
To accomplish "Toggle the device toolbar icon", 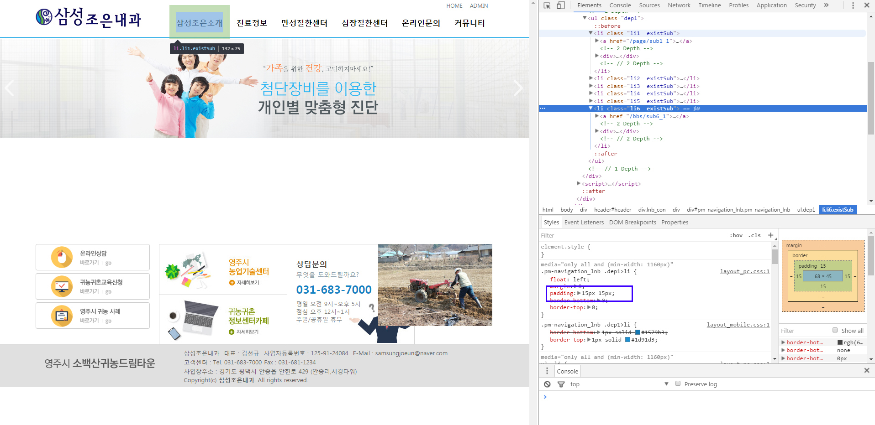I will click(561, 5).
